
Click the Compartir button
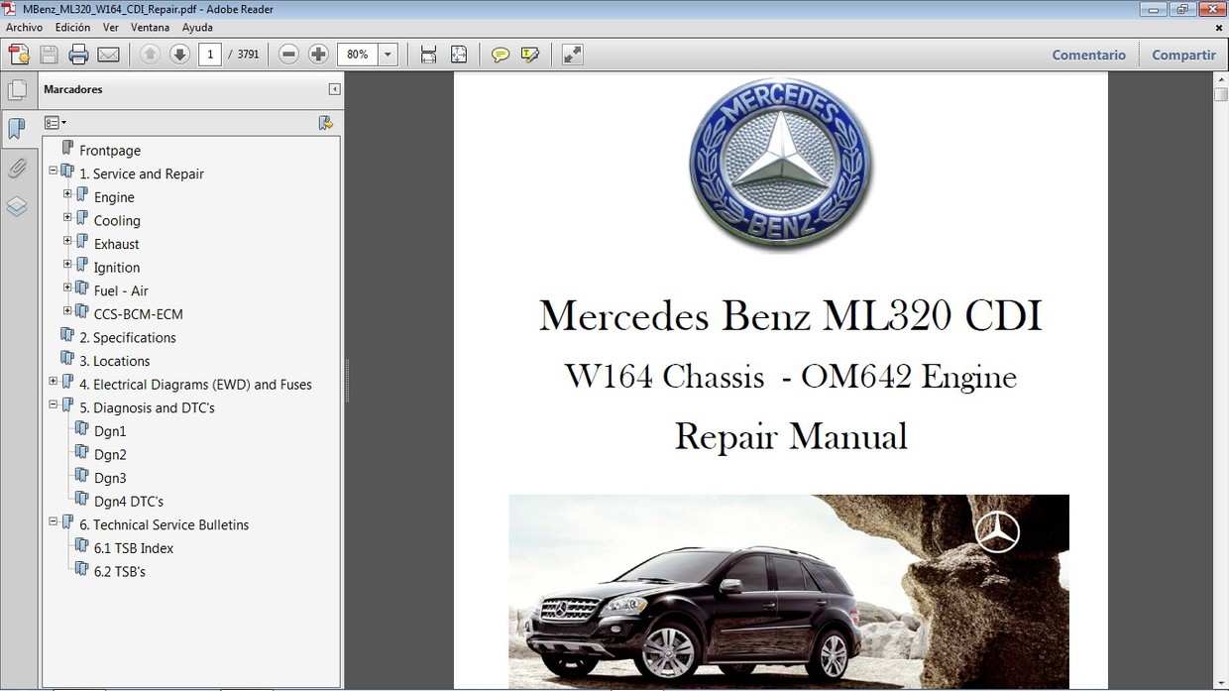1183,55
